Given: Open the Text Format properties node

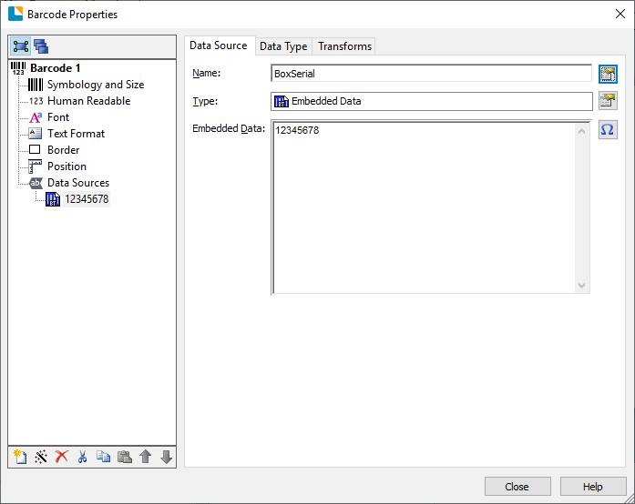Looking at the screenshot, I should (76, 134).
